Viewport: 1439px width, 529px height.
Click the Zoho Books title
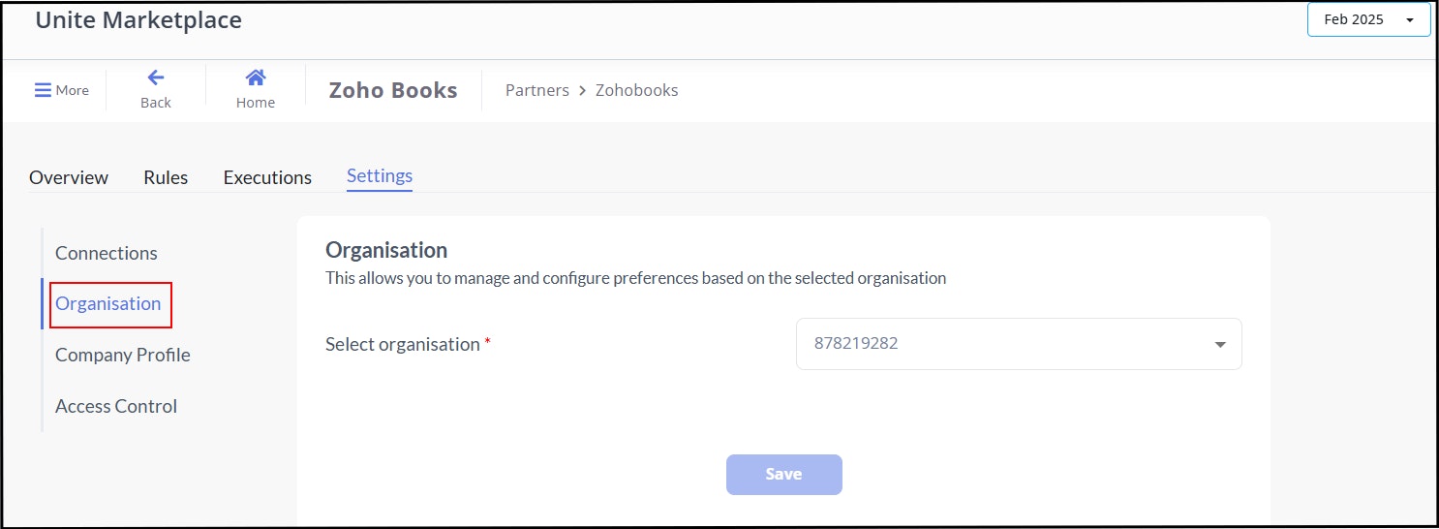click(x=393, y=90)
